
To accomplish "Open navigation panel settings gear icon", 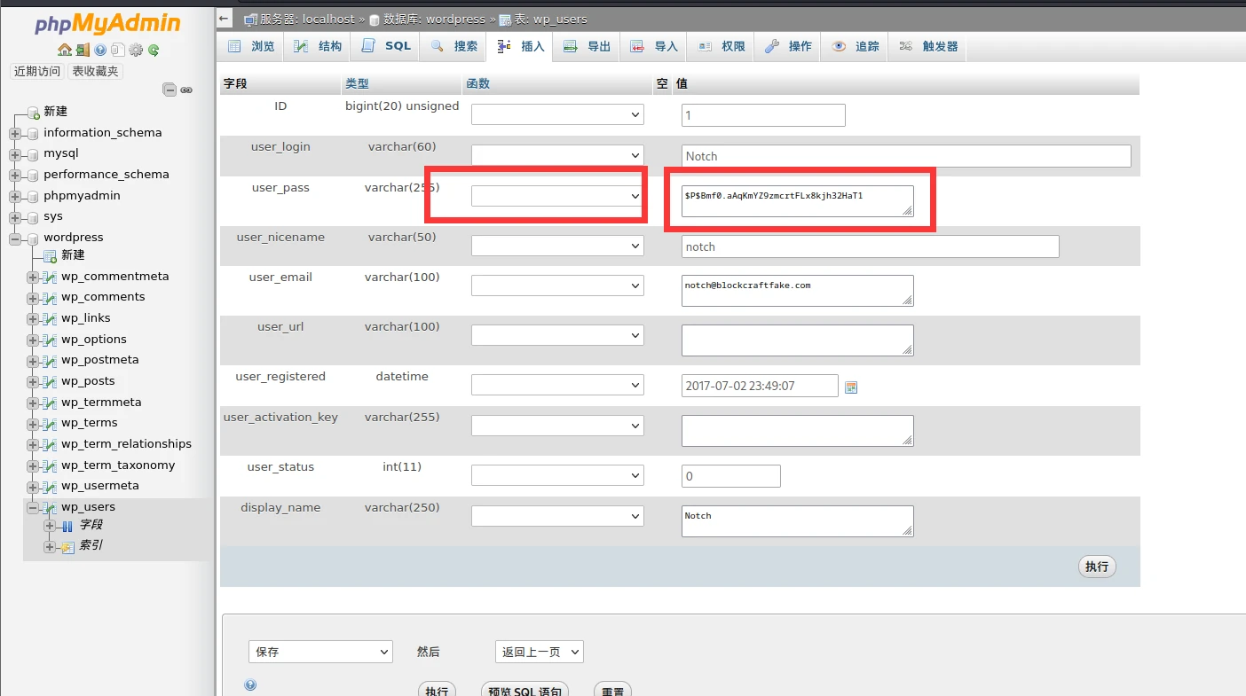I will [x=136, y=51].
